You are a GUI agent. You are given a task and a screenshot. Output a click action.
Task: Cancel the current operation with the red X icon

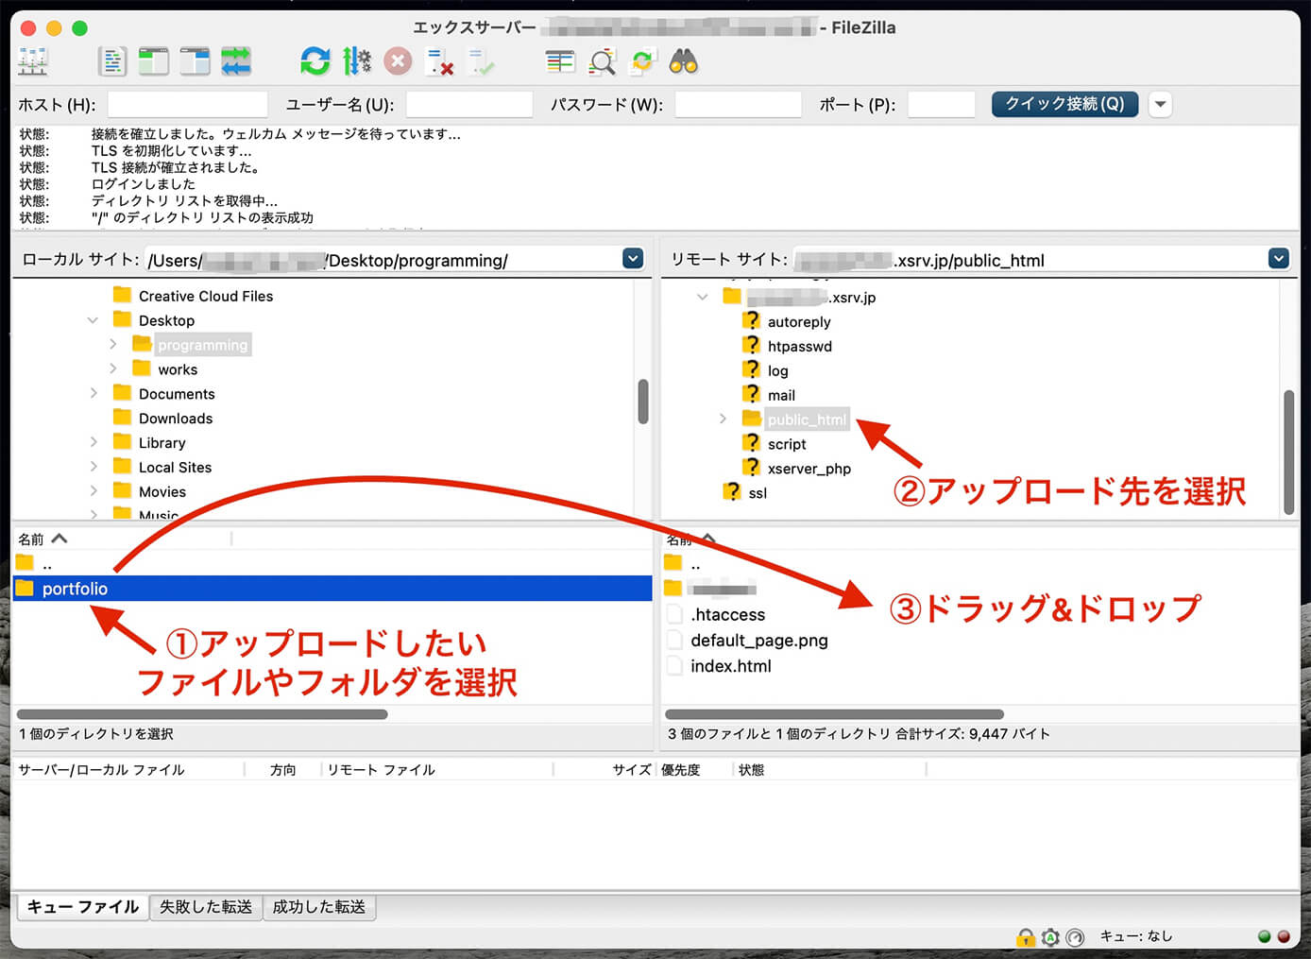click(398, 62)
